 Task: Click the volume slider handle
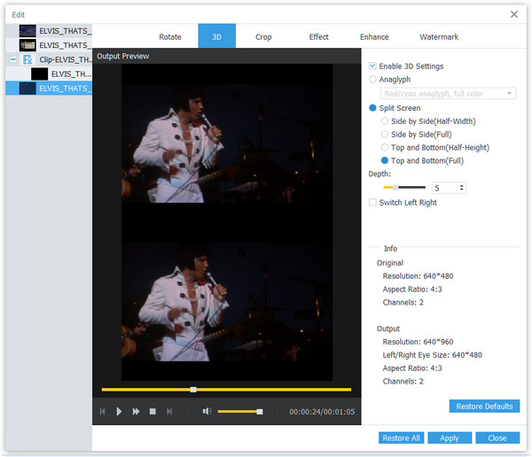click(x=260, y=412)
